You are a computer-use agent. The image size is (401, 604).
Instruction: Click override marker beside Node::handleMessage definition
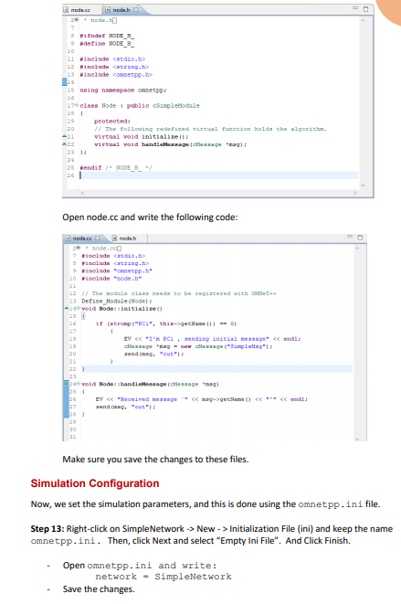[x=67, y=384]
